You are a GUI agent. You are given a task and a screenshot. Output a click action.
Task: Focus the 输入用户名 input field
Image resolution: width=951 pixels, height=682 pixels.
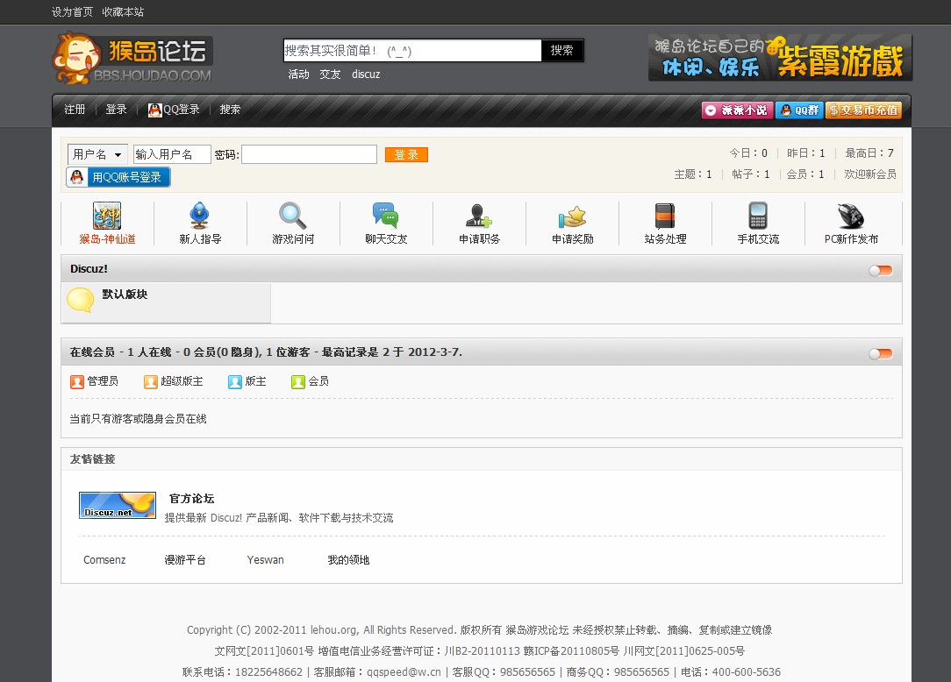(x=172, y=154)
